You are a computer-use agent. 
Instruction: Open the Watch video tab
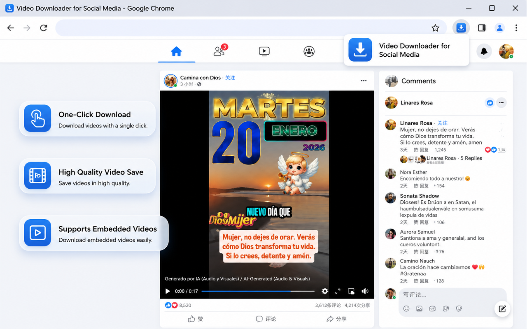264,51
